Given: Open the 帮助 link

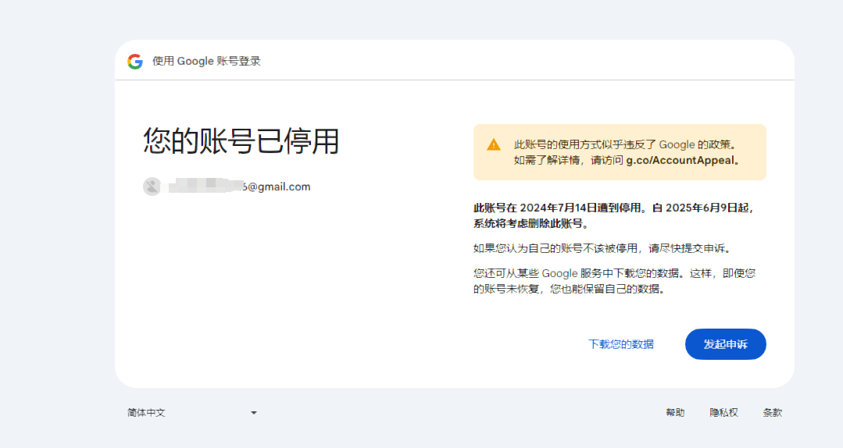Looking at the screenshot, I should point(675,413).
